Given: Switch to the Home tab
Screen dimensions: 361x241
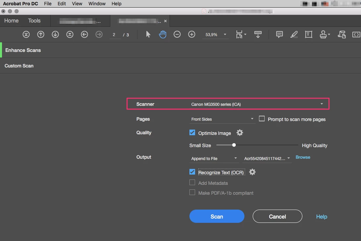Looking at the screenshot, I should [x=12, y=21].
